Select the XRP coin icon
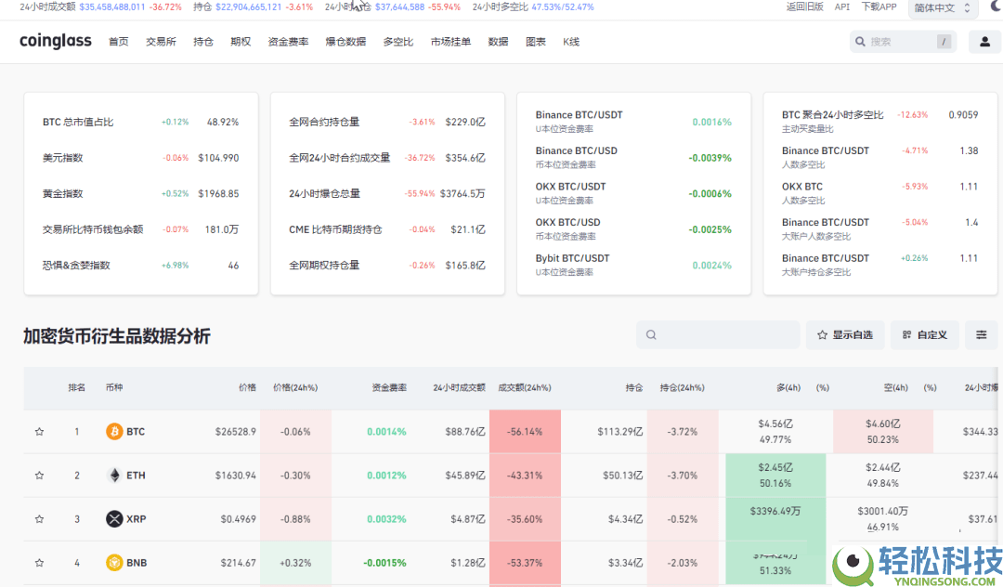Viewport: 1003px width, 587px height. pyautogui.click(x=115, y=518)
